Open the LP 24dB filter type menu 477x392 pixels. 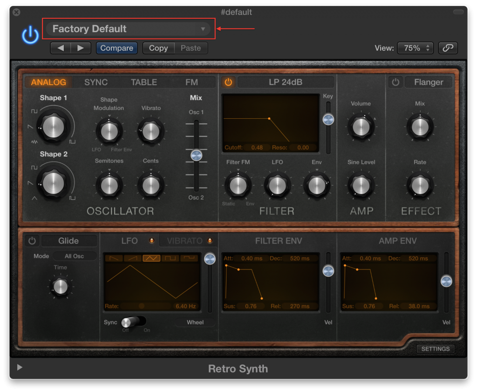(286, 82)
